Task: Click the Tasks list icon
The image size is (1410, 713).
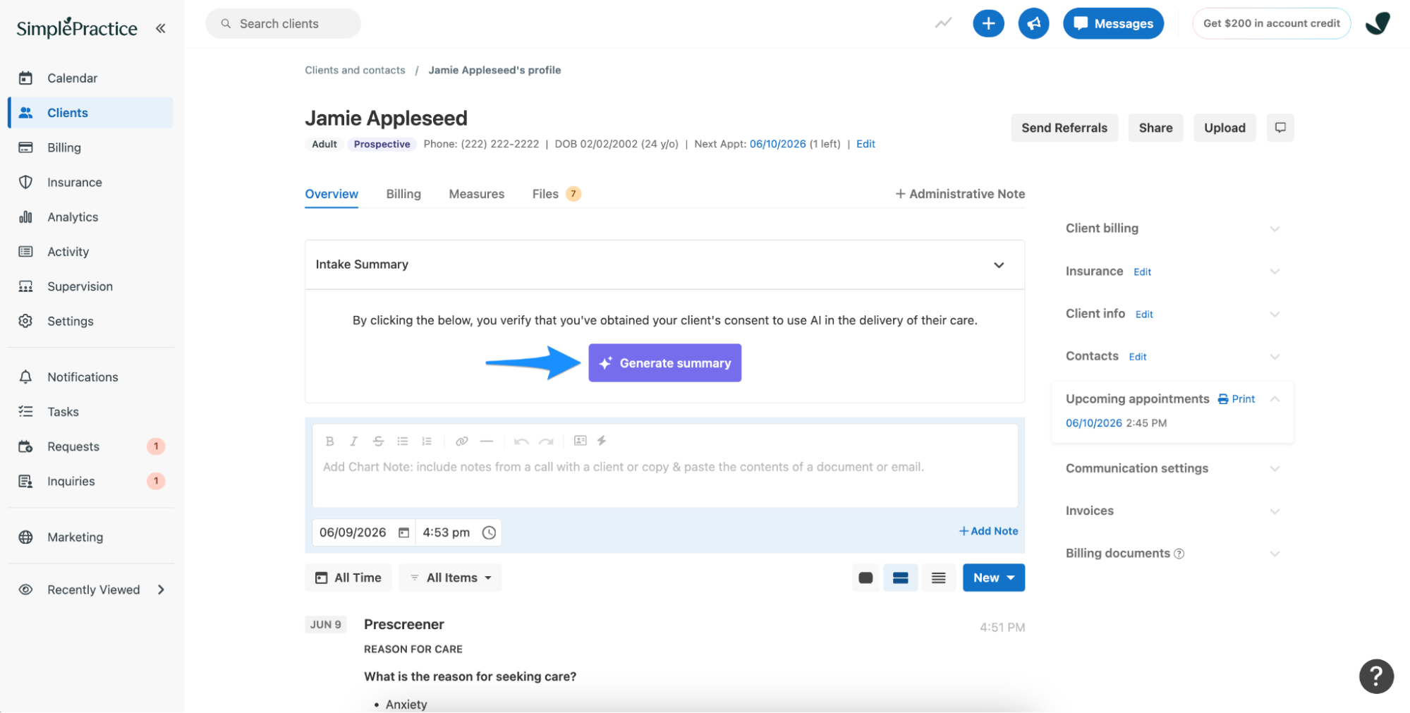Action: (x=25, y=411)
